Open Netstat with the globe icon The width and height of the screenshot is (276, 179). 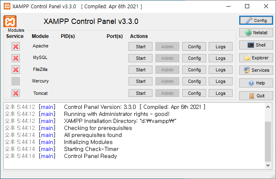point(256,33)
